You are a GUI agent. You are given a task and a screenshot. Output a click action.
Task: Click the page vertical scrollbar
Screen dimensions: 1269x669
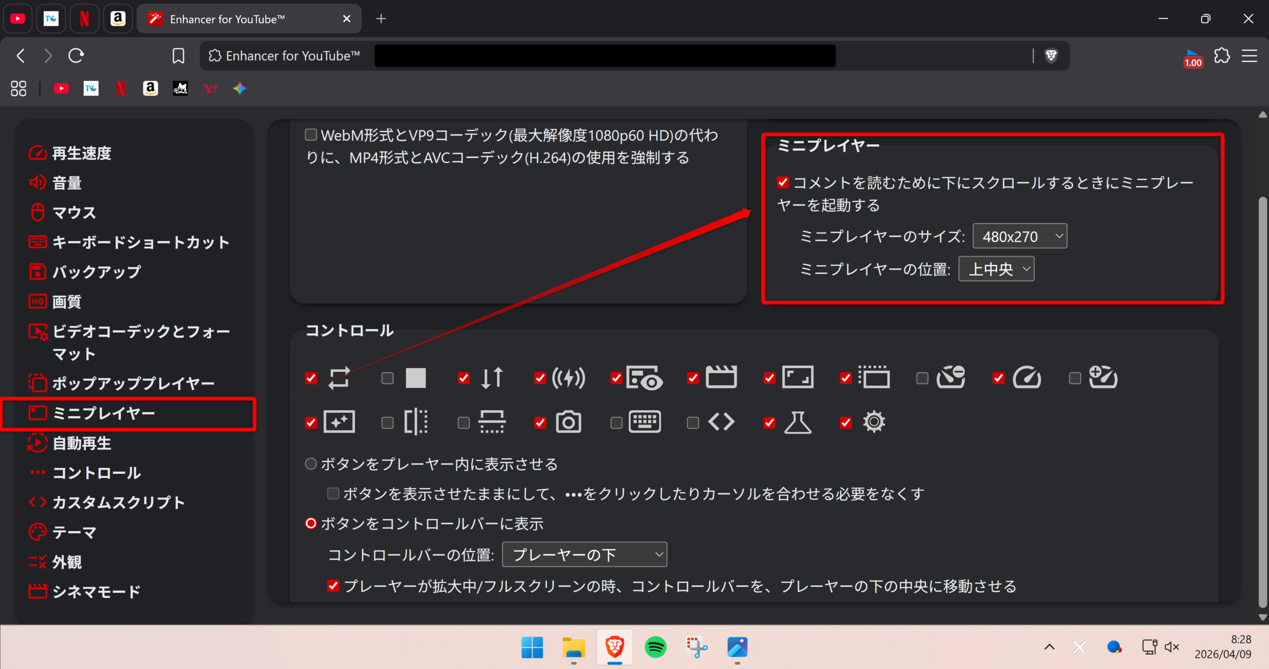1263,396
